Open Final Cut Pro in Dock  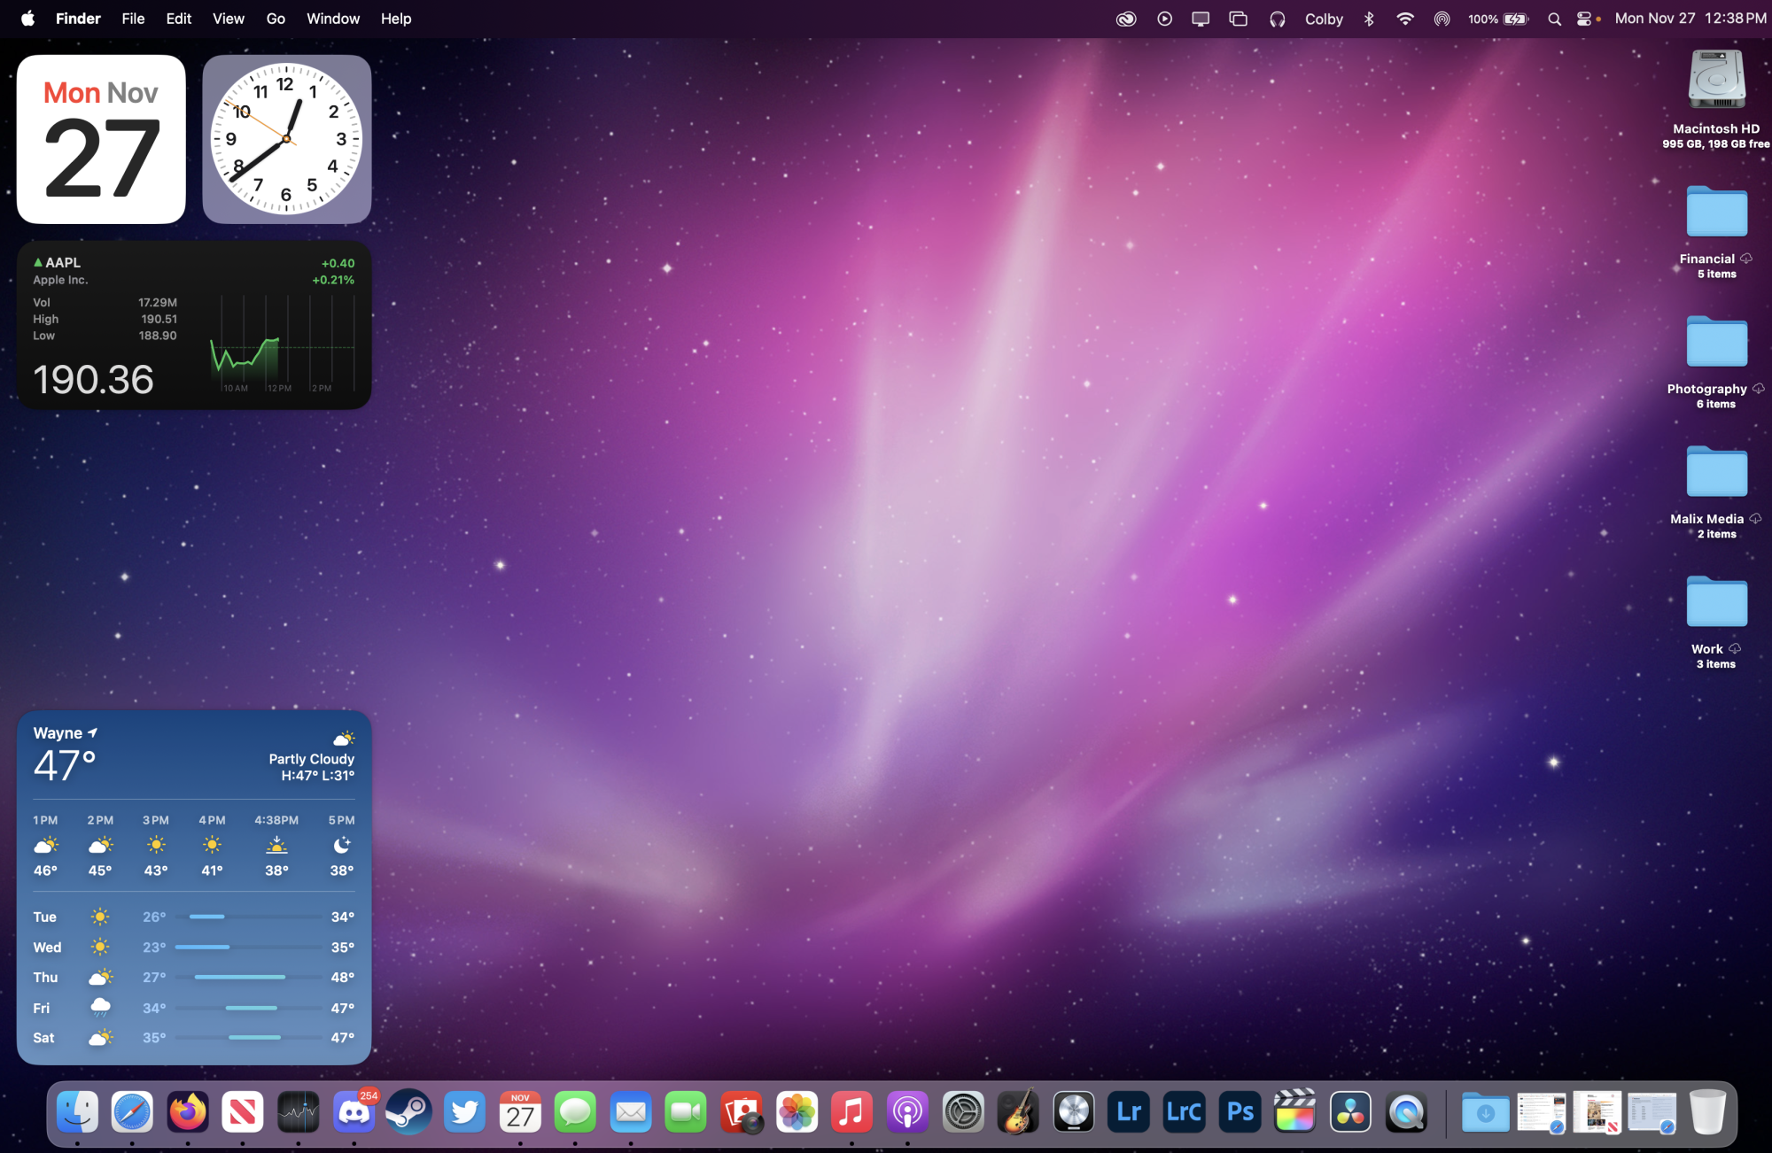pyautogui.click(x=1294, y=1113)
